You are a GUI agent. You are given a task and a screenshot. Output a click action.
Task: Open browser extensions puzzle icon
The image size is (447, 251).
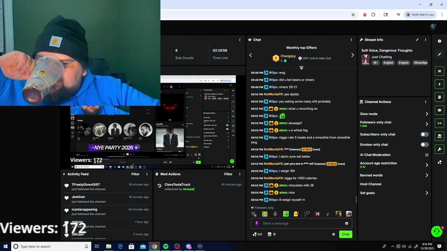373,15
